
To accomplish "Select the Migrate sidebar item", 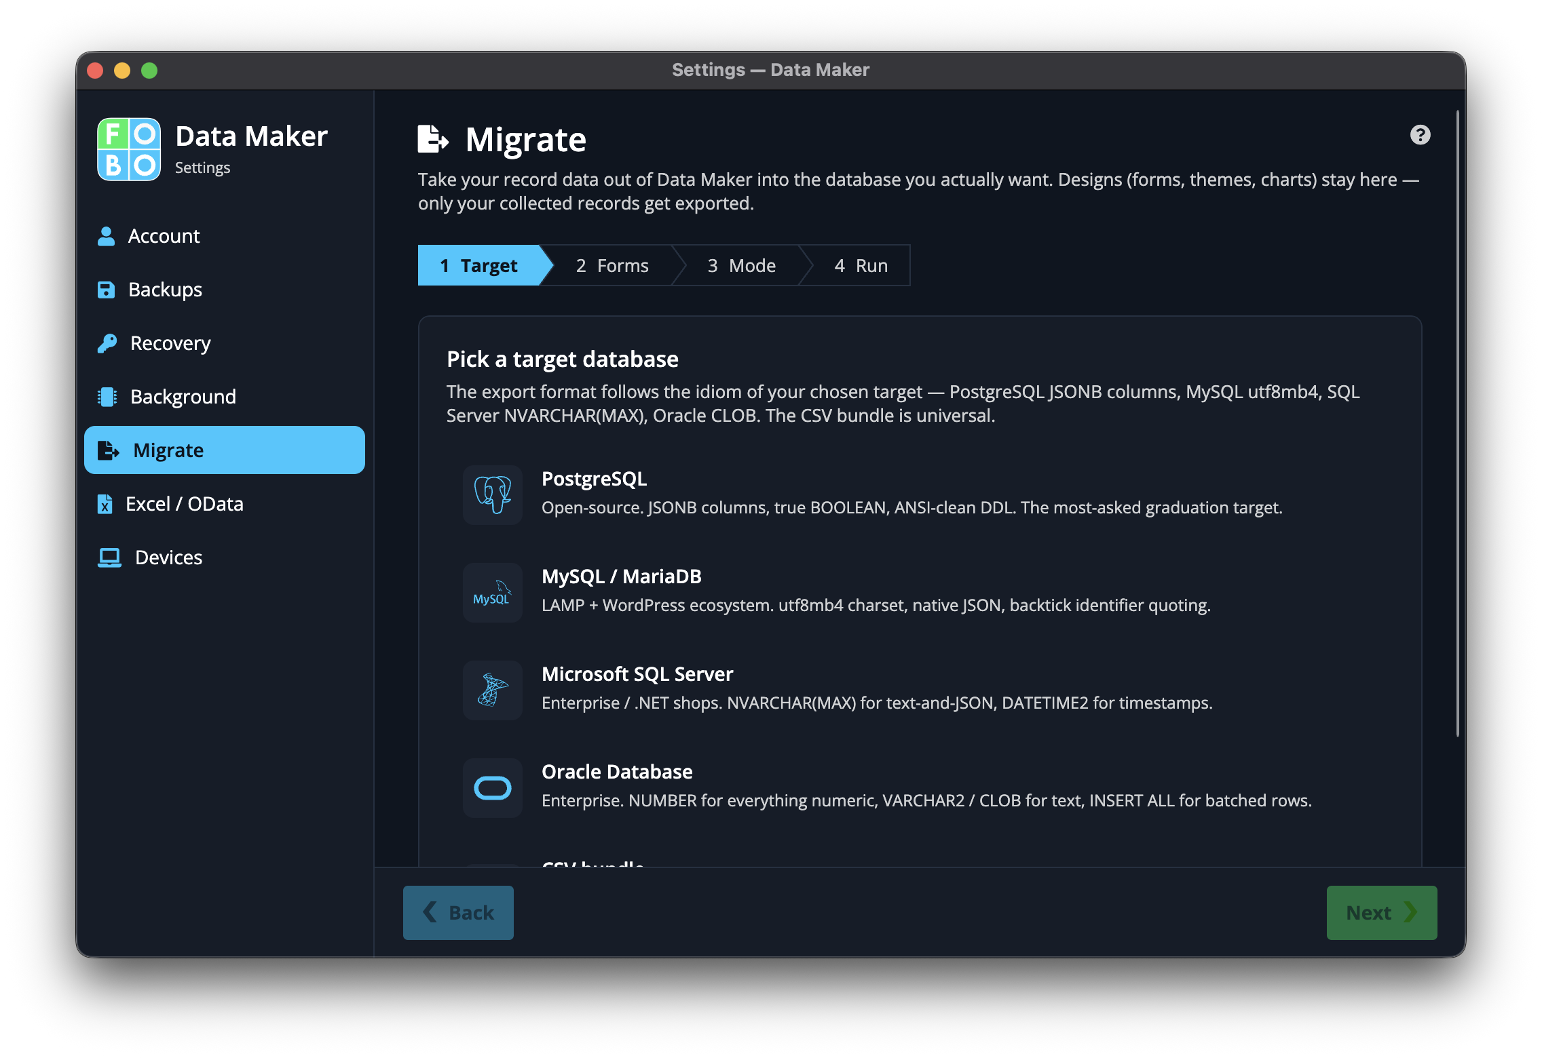I will tap(225, 450).
